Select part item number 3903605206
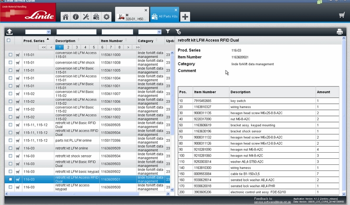 [203, 192]
